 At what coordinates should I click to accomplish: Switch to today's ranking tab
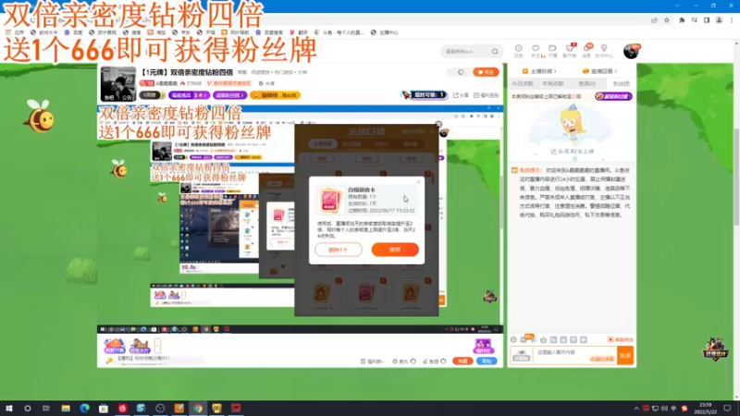click(x=523, y=83)
